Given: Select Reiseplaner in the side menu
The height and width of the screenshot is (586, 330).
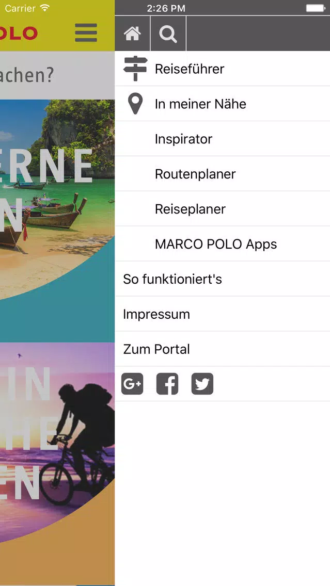Looking at the screenshot, I should pyautogui.click(x=223, y=209).
